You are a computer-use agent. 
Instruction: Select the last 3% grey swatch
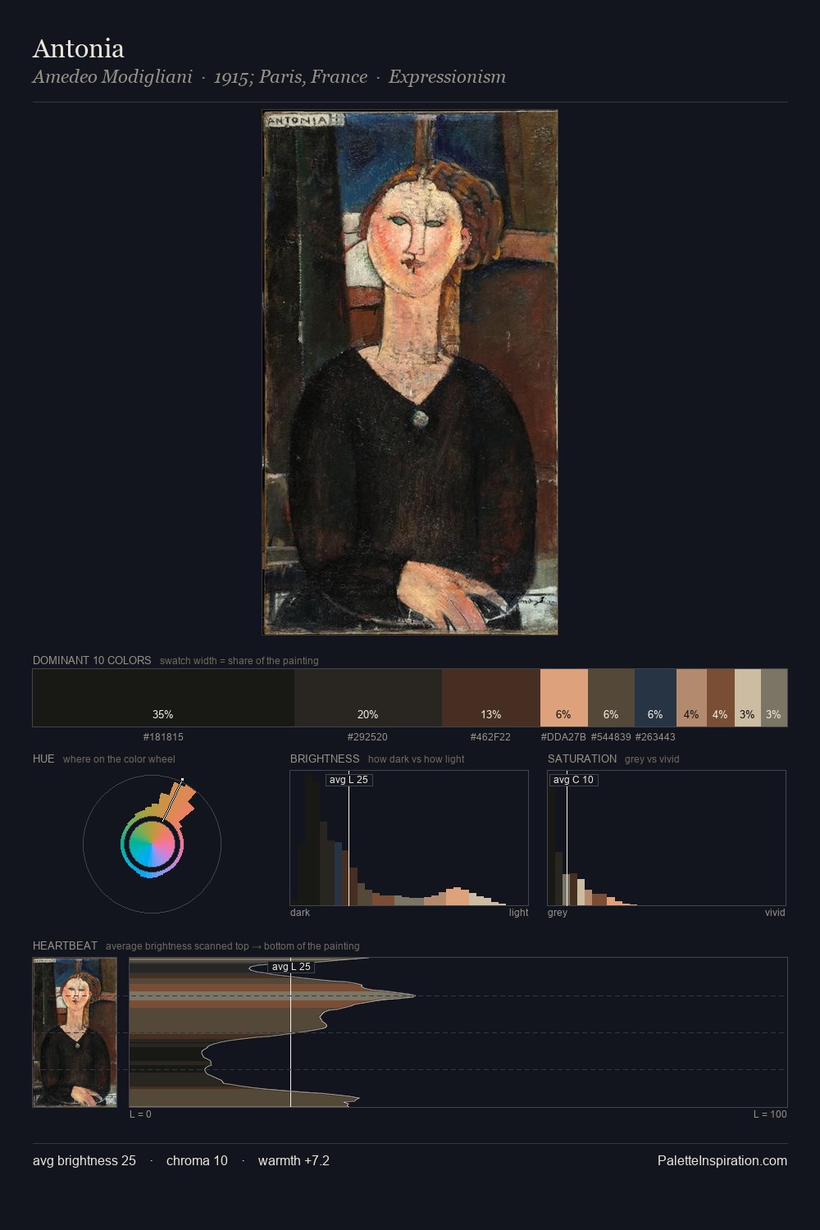pos(774,698)
